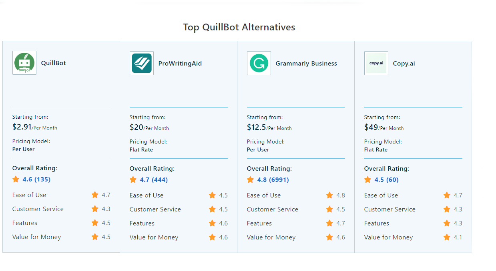Click Copy.ai's 4.5 (60) rating link

386,180
